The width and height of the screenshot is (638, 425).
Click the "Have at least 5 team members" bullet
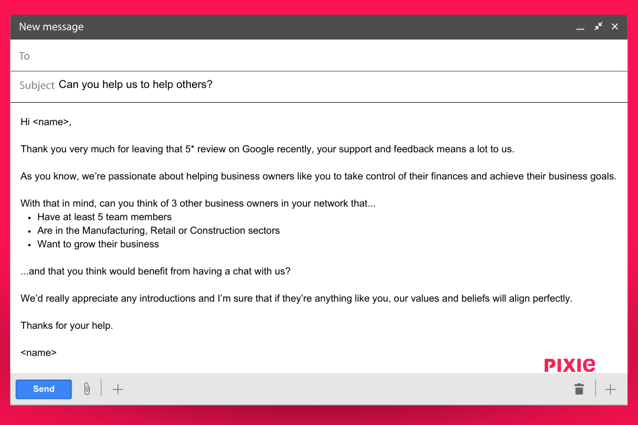pos(105,217)
